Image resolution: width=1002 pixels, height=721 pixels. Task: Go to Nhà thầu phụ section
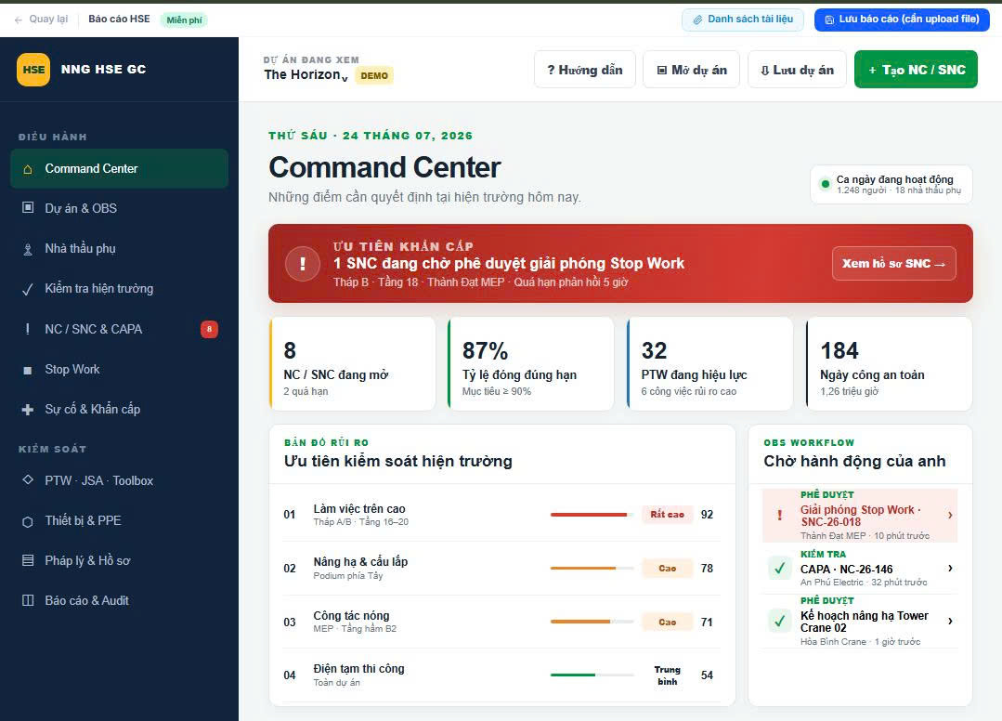[x=119, y=249]
